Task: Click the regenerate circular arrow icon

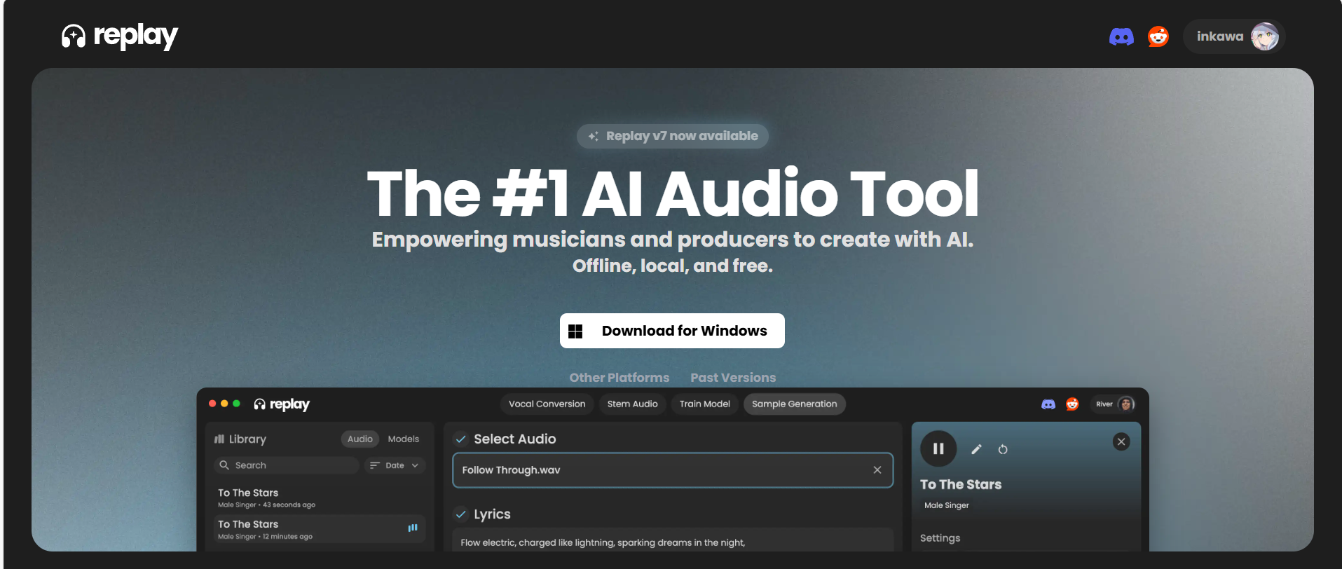Action: [1003, 449]
